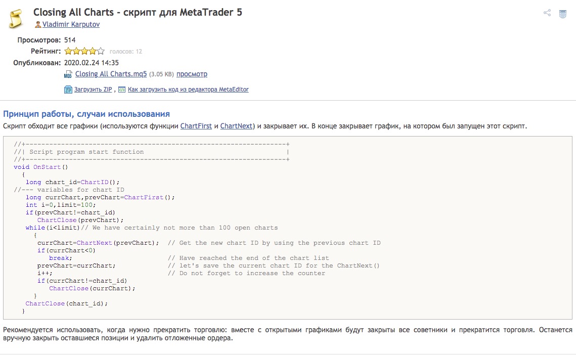
Task: Click ChartClose(currChart); code line
Action: tap(92, 288)
